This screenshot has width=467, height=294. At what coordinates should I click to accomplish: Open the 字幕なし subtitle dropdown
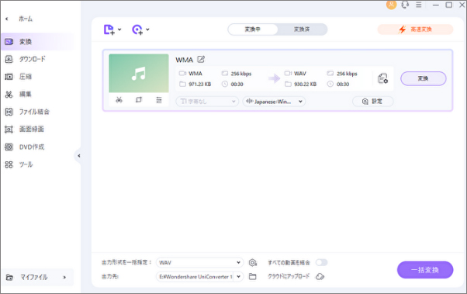pos(207,102)
